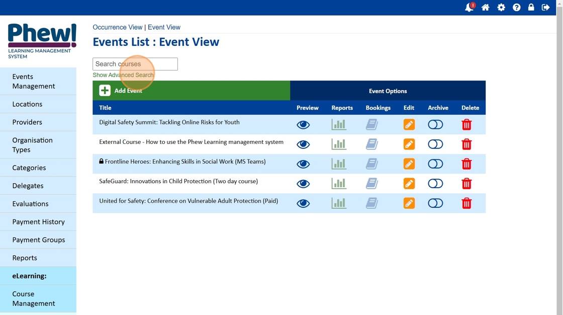View bookings for Frontline Heroes event
Viewport: 563px width, 315px height.
coord(371,164)
